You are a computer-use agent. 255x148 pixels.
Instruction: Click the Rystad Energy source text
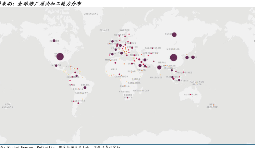pyautogui.click(x=20, y=147)
